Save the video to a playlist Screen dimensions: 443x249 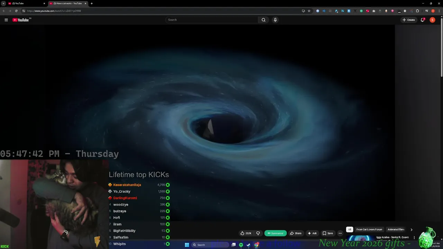click(328, 233)
